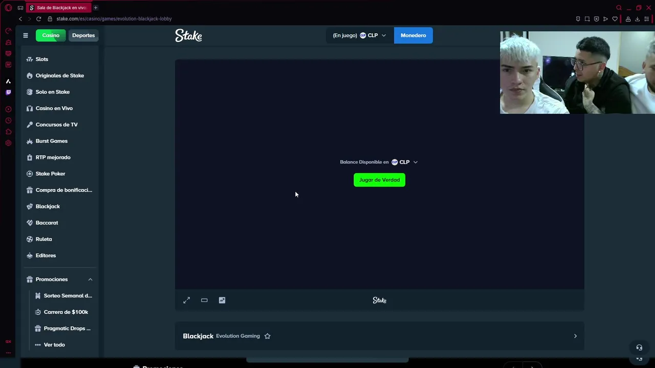
Task: Open Pragmatic Drops promotion
Action: [x=62, y=329]
